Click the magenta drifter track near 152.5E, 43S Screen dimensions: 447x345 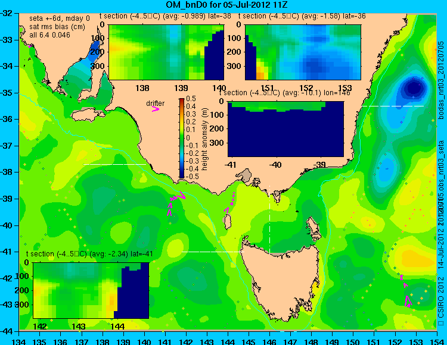406,291
